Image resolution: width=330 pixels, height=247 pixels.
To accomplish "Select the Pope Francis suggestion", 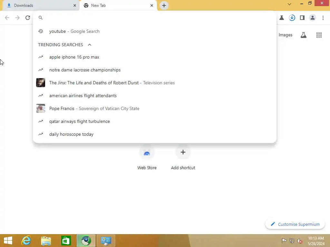I will [x=155, y=108].
